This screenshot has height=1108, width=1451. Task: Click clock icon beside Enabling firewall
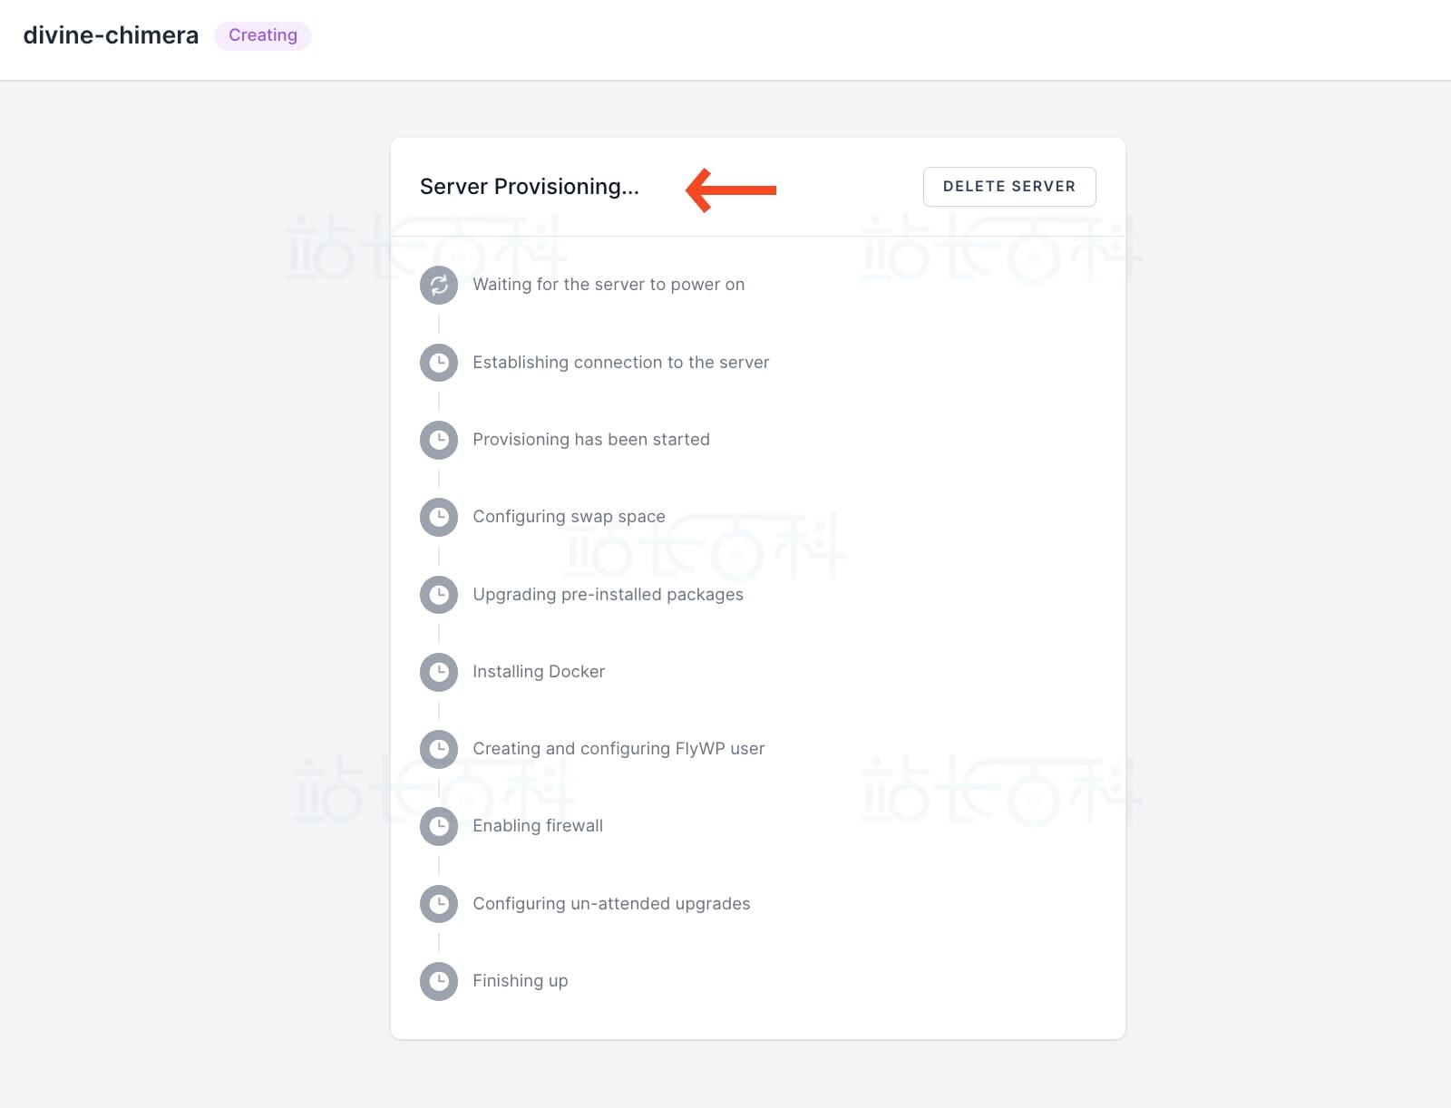coord(439,826)
